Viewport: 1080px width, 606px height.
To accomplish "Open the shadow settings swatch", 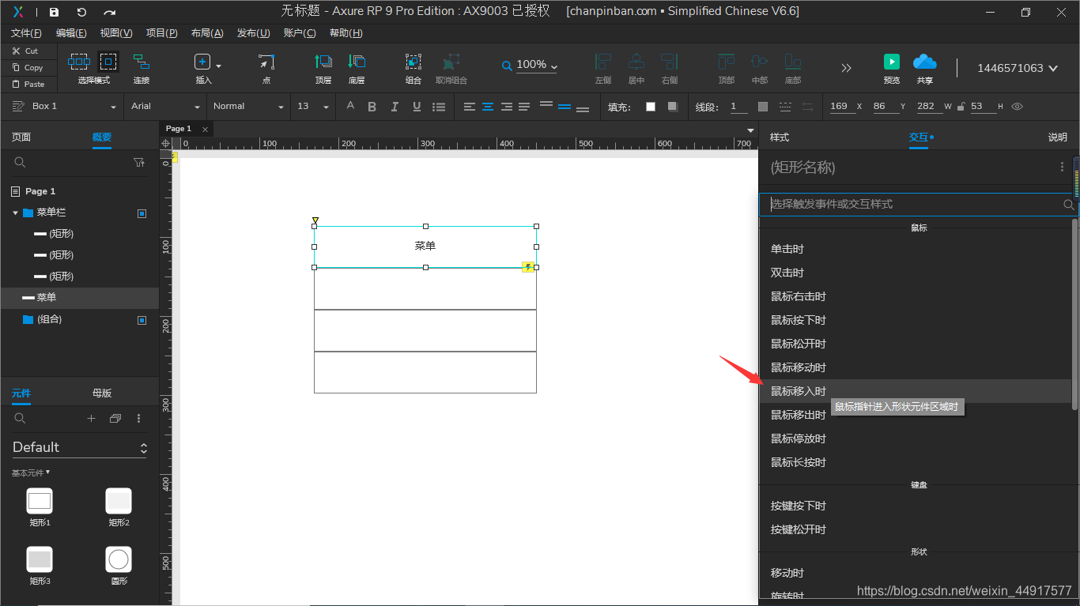I will [x=672, y=107].
